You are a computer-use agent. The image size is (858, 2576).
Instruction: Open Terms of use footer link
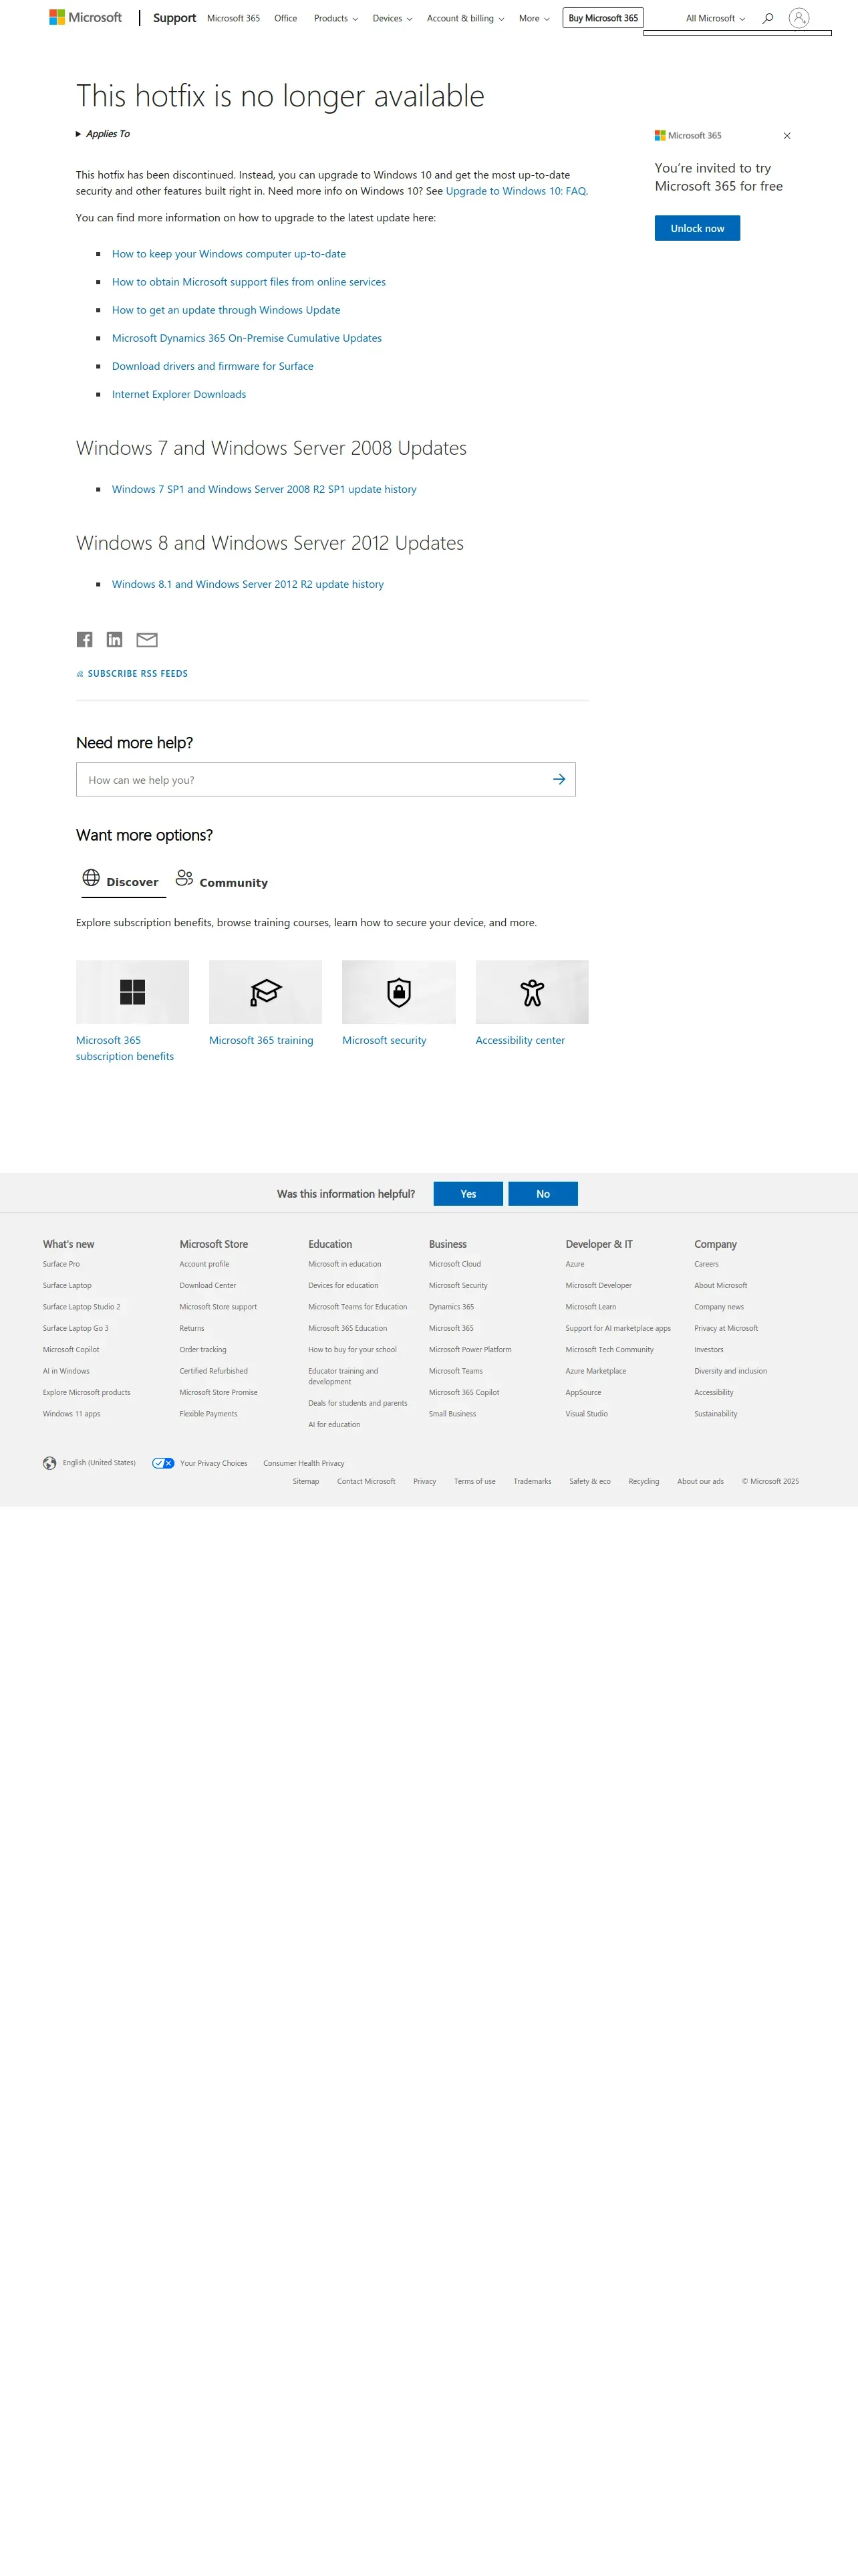pos(474,1482)
